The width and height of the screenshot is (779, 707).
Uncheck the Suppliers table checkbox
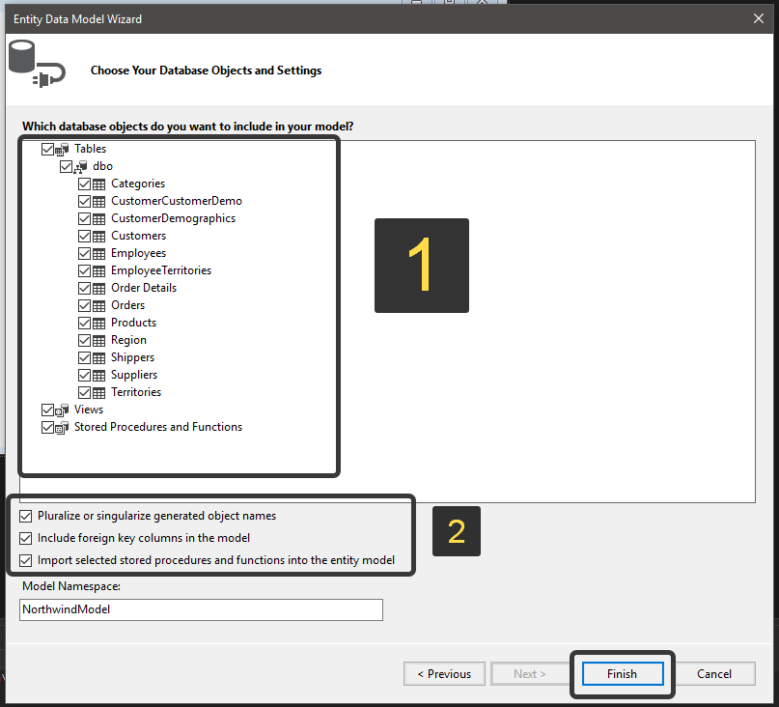coord(84,376)
